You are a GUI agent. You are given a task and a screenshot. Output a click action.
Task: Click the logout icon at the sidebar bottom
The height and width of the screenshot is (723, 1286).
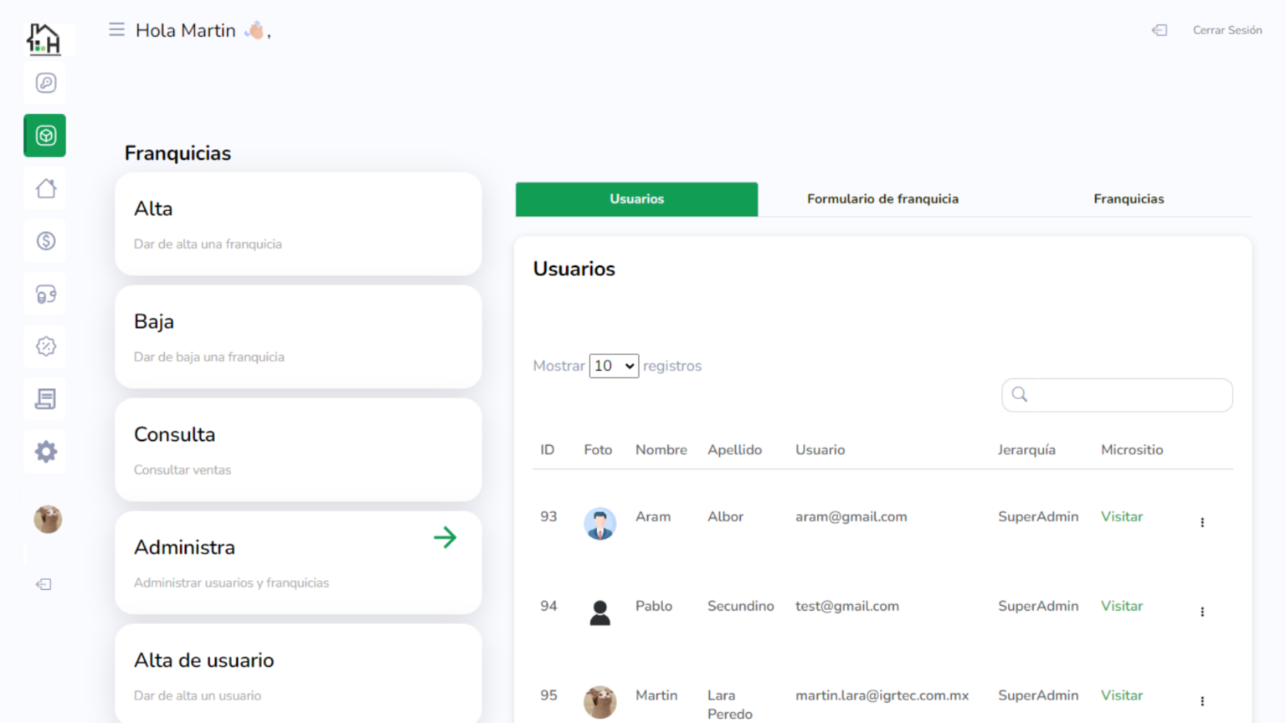click(x=44, y=584)
